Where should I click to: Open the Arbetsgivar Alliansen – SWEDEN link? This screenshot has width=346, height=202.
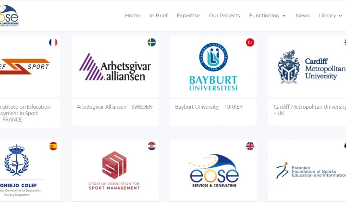pos(114,107)
